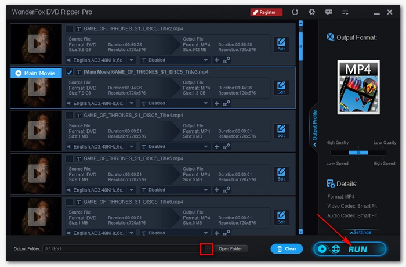
Task: Open the settings gear icon in title bar
Action: [x=312, y=12]
